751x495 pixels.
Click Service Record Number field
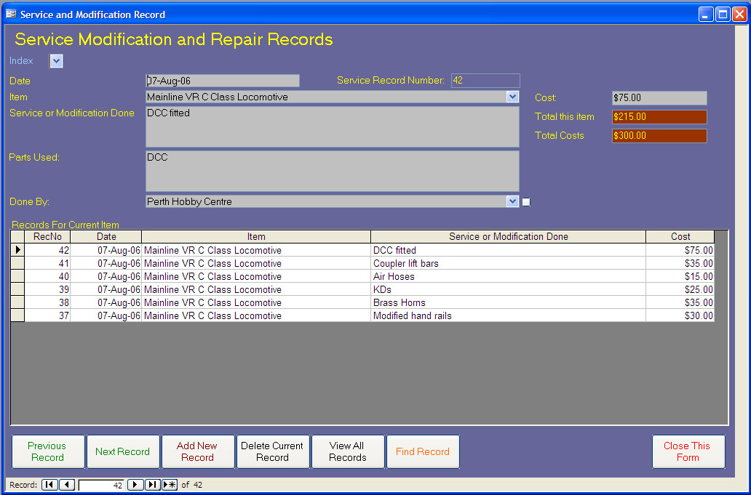coord(485,81)
